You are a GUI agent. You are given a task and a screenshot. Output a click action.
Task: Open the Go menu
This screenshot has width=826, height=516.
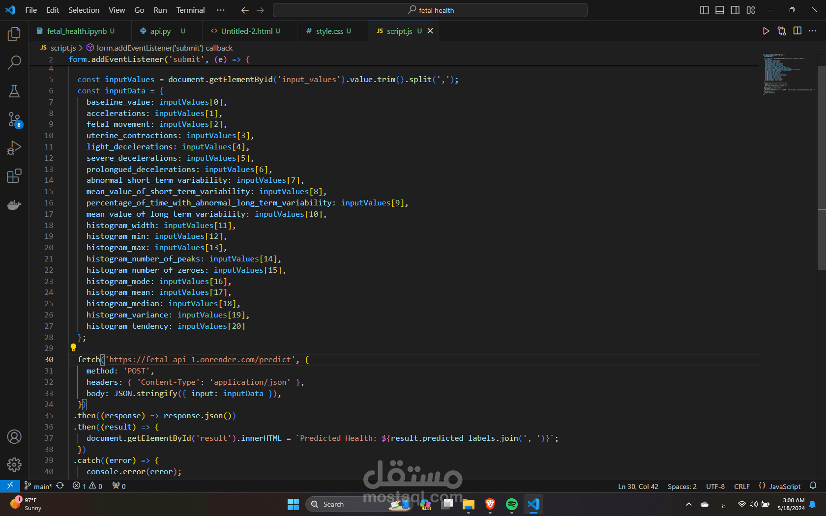[x=140, y=10]
